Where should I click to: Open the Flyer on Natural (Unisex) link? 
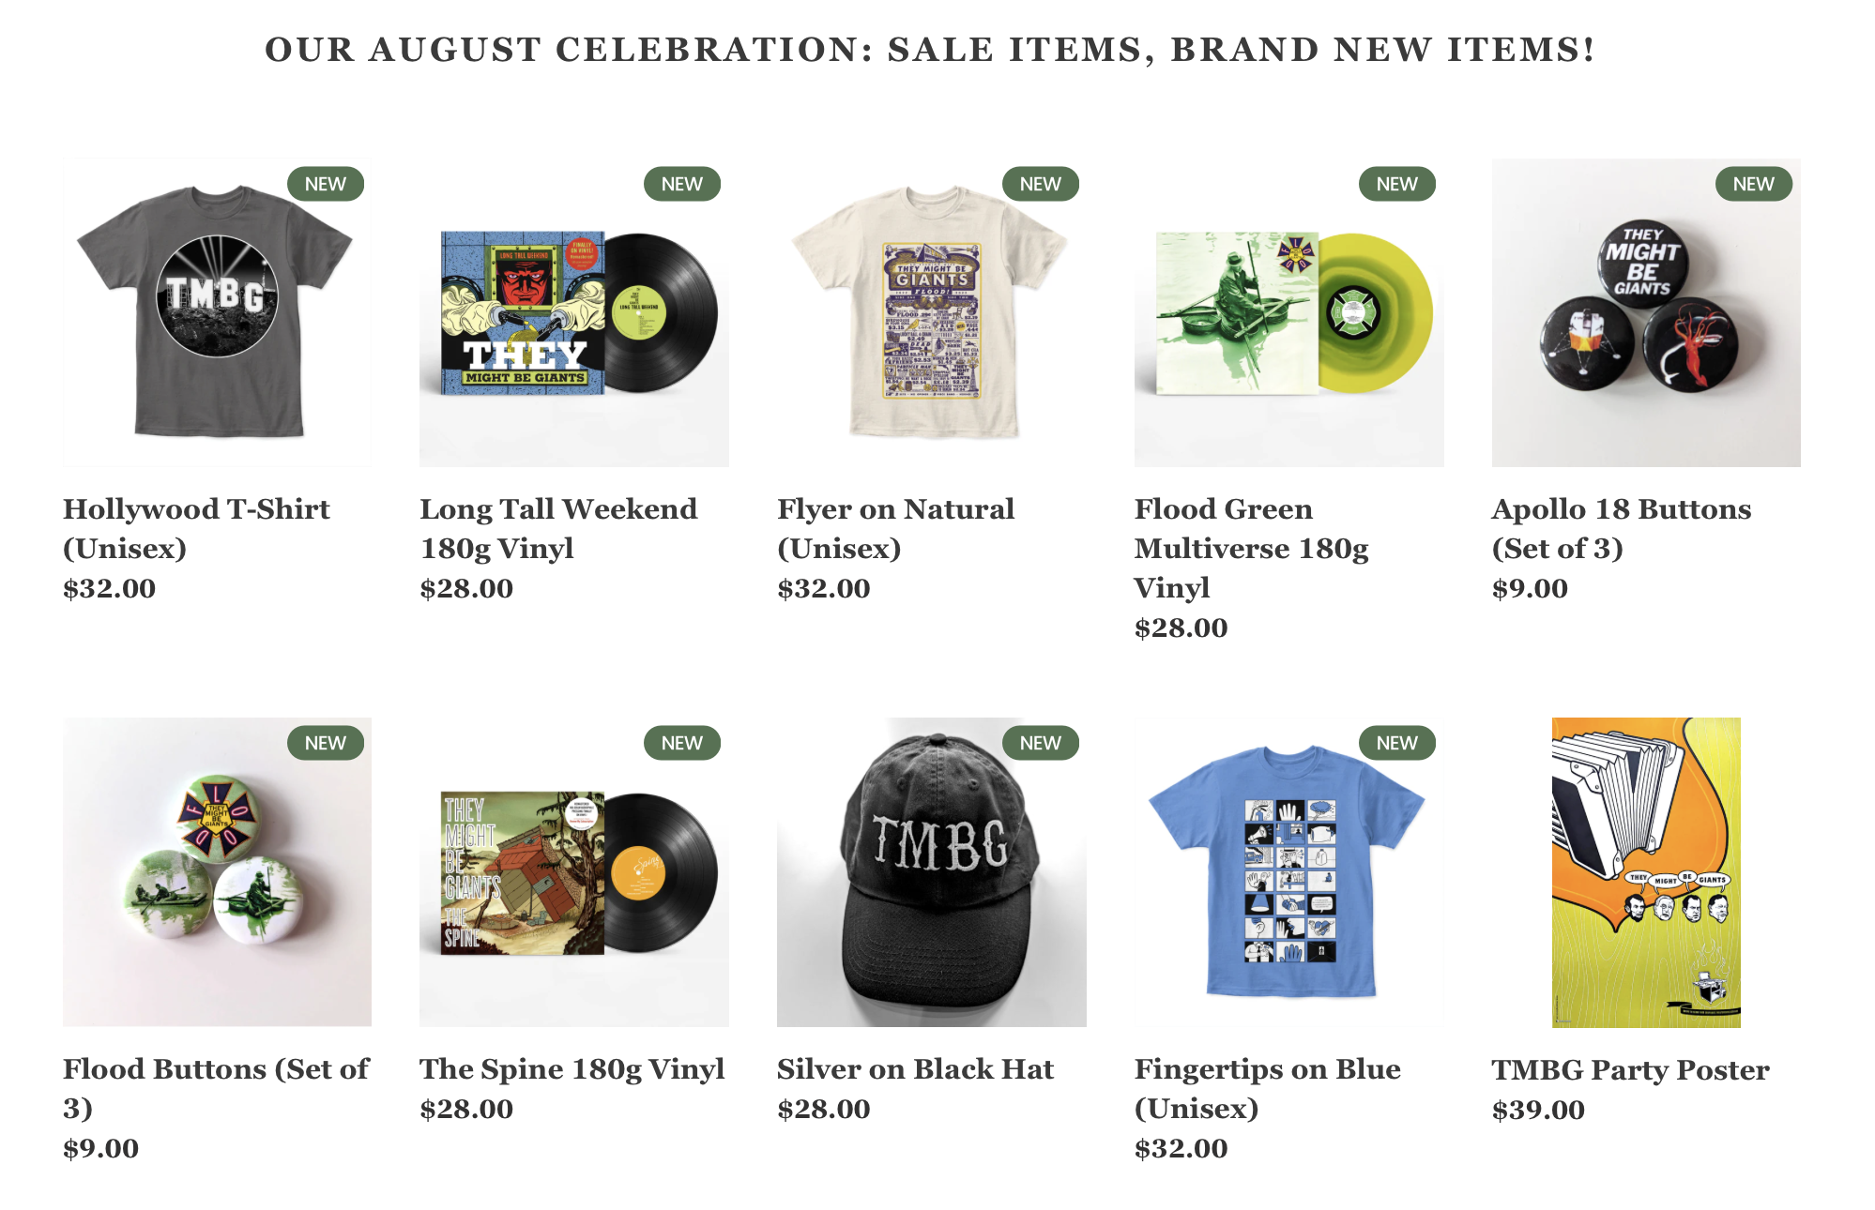(895, 528)
